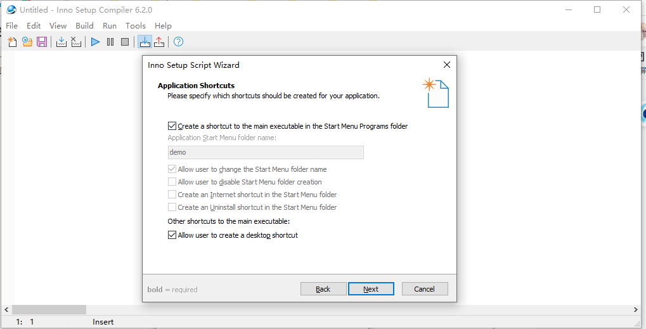This screenshot has width=646, height=329.
Task: Click the 'bold = required' note
Action: (172, 290)
